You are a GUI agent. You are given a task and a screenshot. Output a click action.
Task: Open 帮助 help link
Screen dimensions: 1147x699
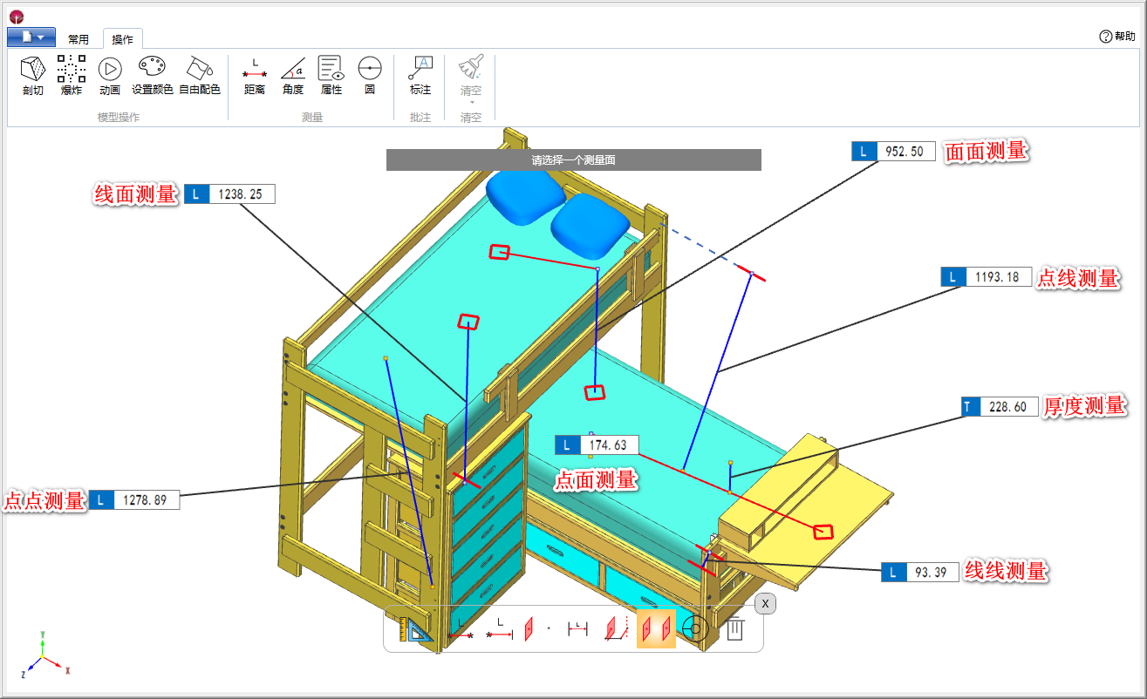tap(1117, 37)
